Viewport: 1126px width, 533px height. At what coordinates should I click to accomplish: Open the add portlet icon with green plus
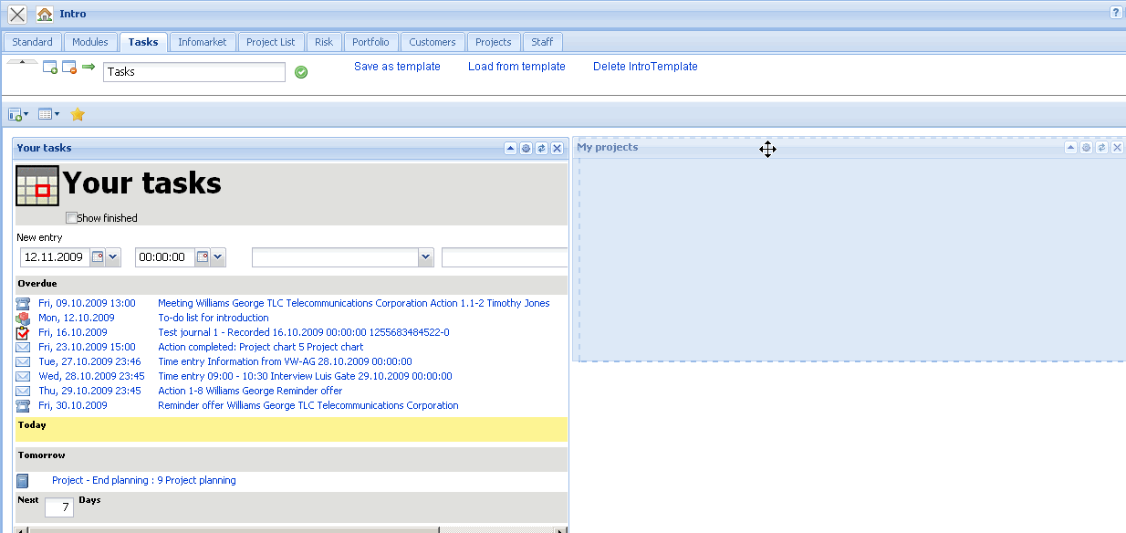[49, 67]
